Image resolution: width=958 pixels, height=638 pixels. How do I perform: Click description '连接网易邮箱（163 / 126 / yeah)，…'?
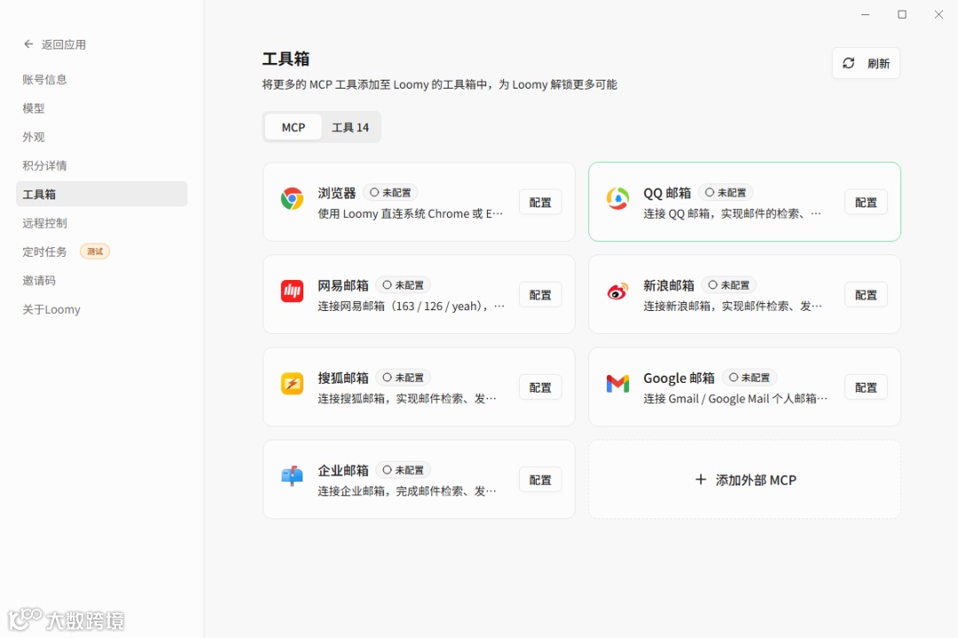[412, 306]
